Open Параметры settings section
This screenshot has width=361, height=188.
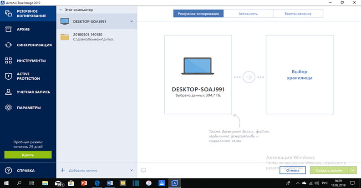pyautogui.click(x=28, y=108)
